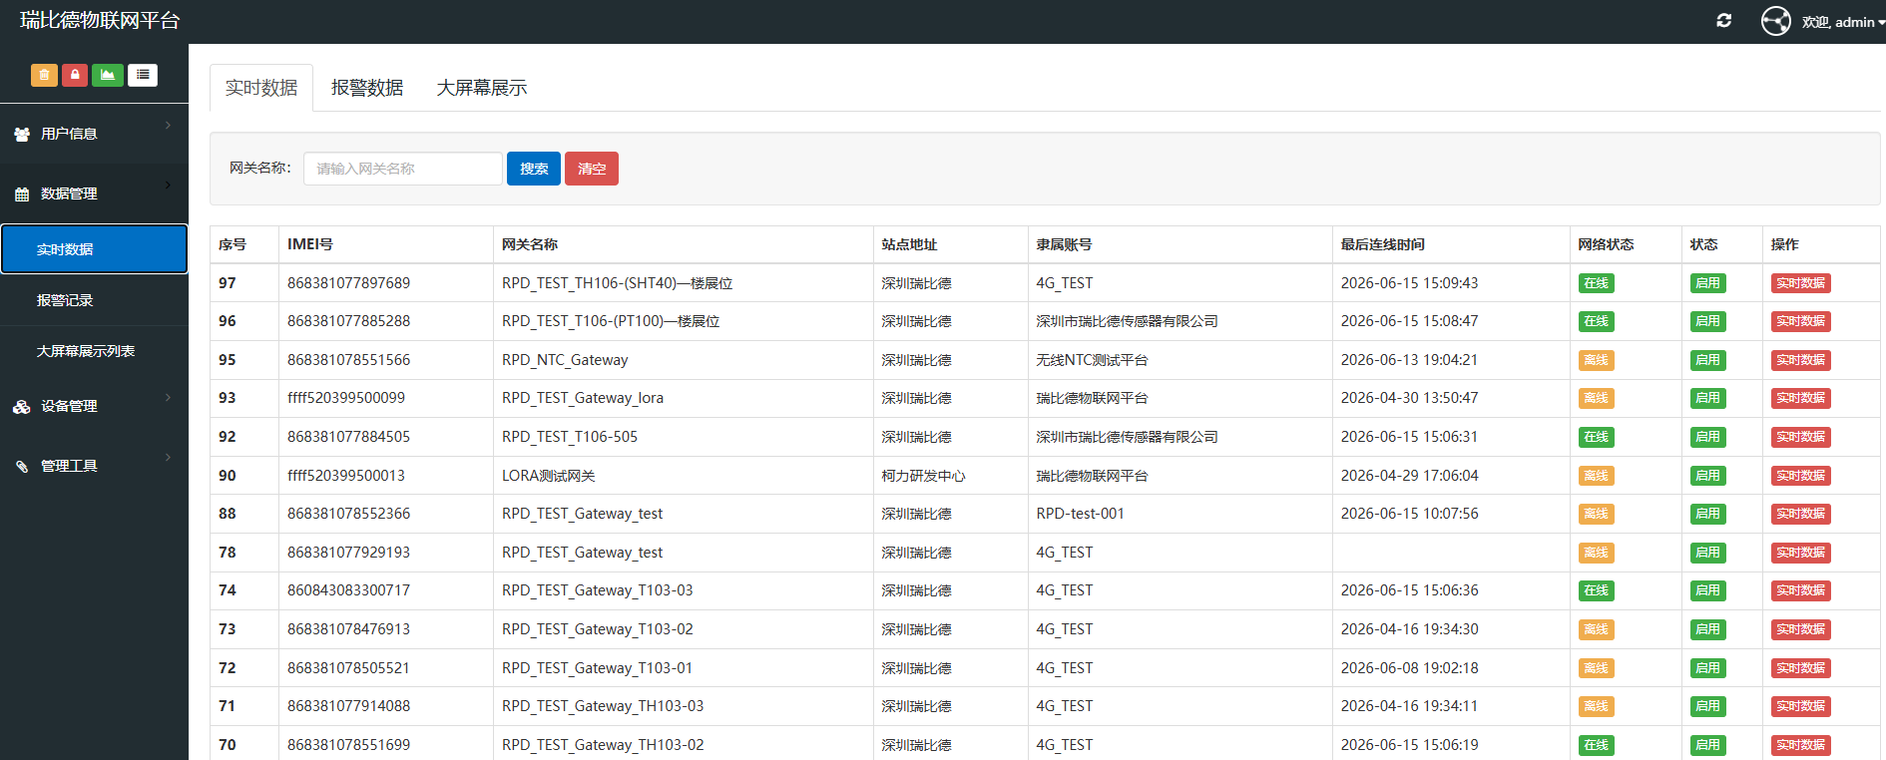Click 启用 status badge in row 95
Viewport: 1886px width, 760px height.
click(1707, 360)
